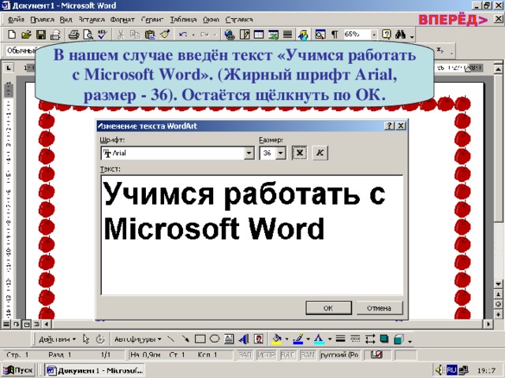Click the vertical scrollbar down arrow
The width and height of the screenshot is (505, 378).
pos(498,284)
